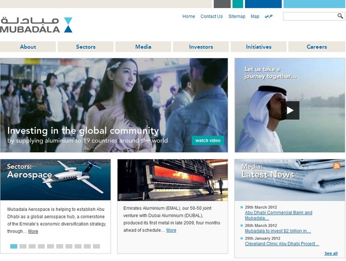
Task: Select the fourth carousel indicator
Action: pyautogui.click(x=41, y=246)
